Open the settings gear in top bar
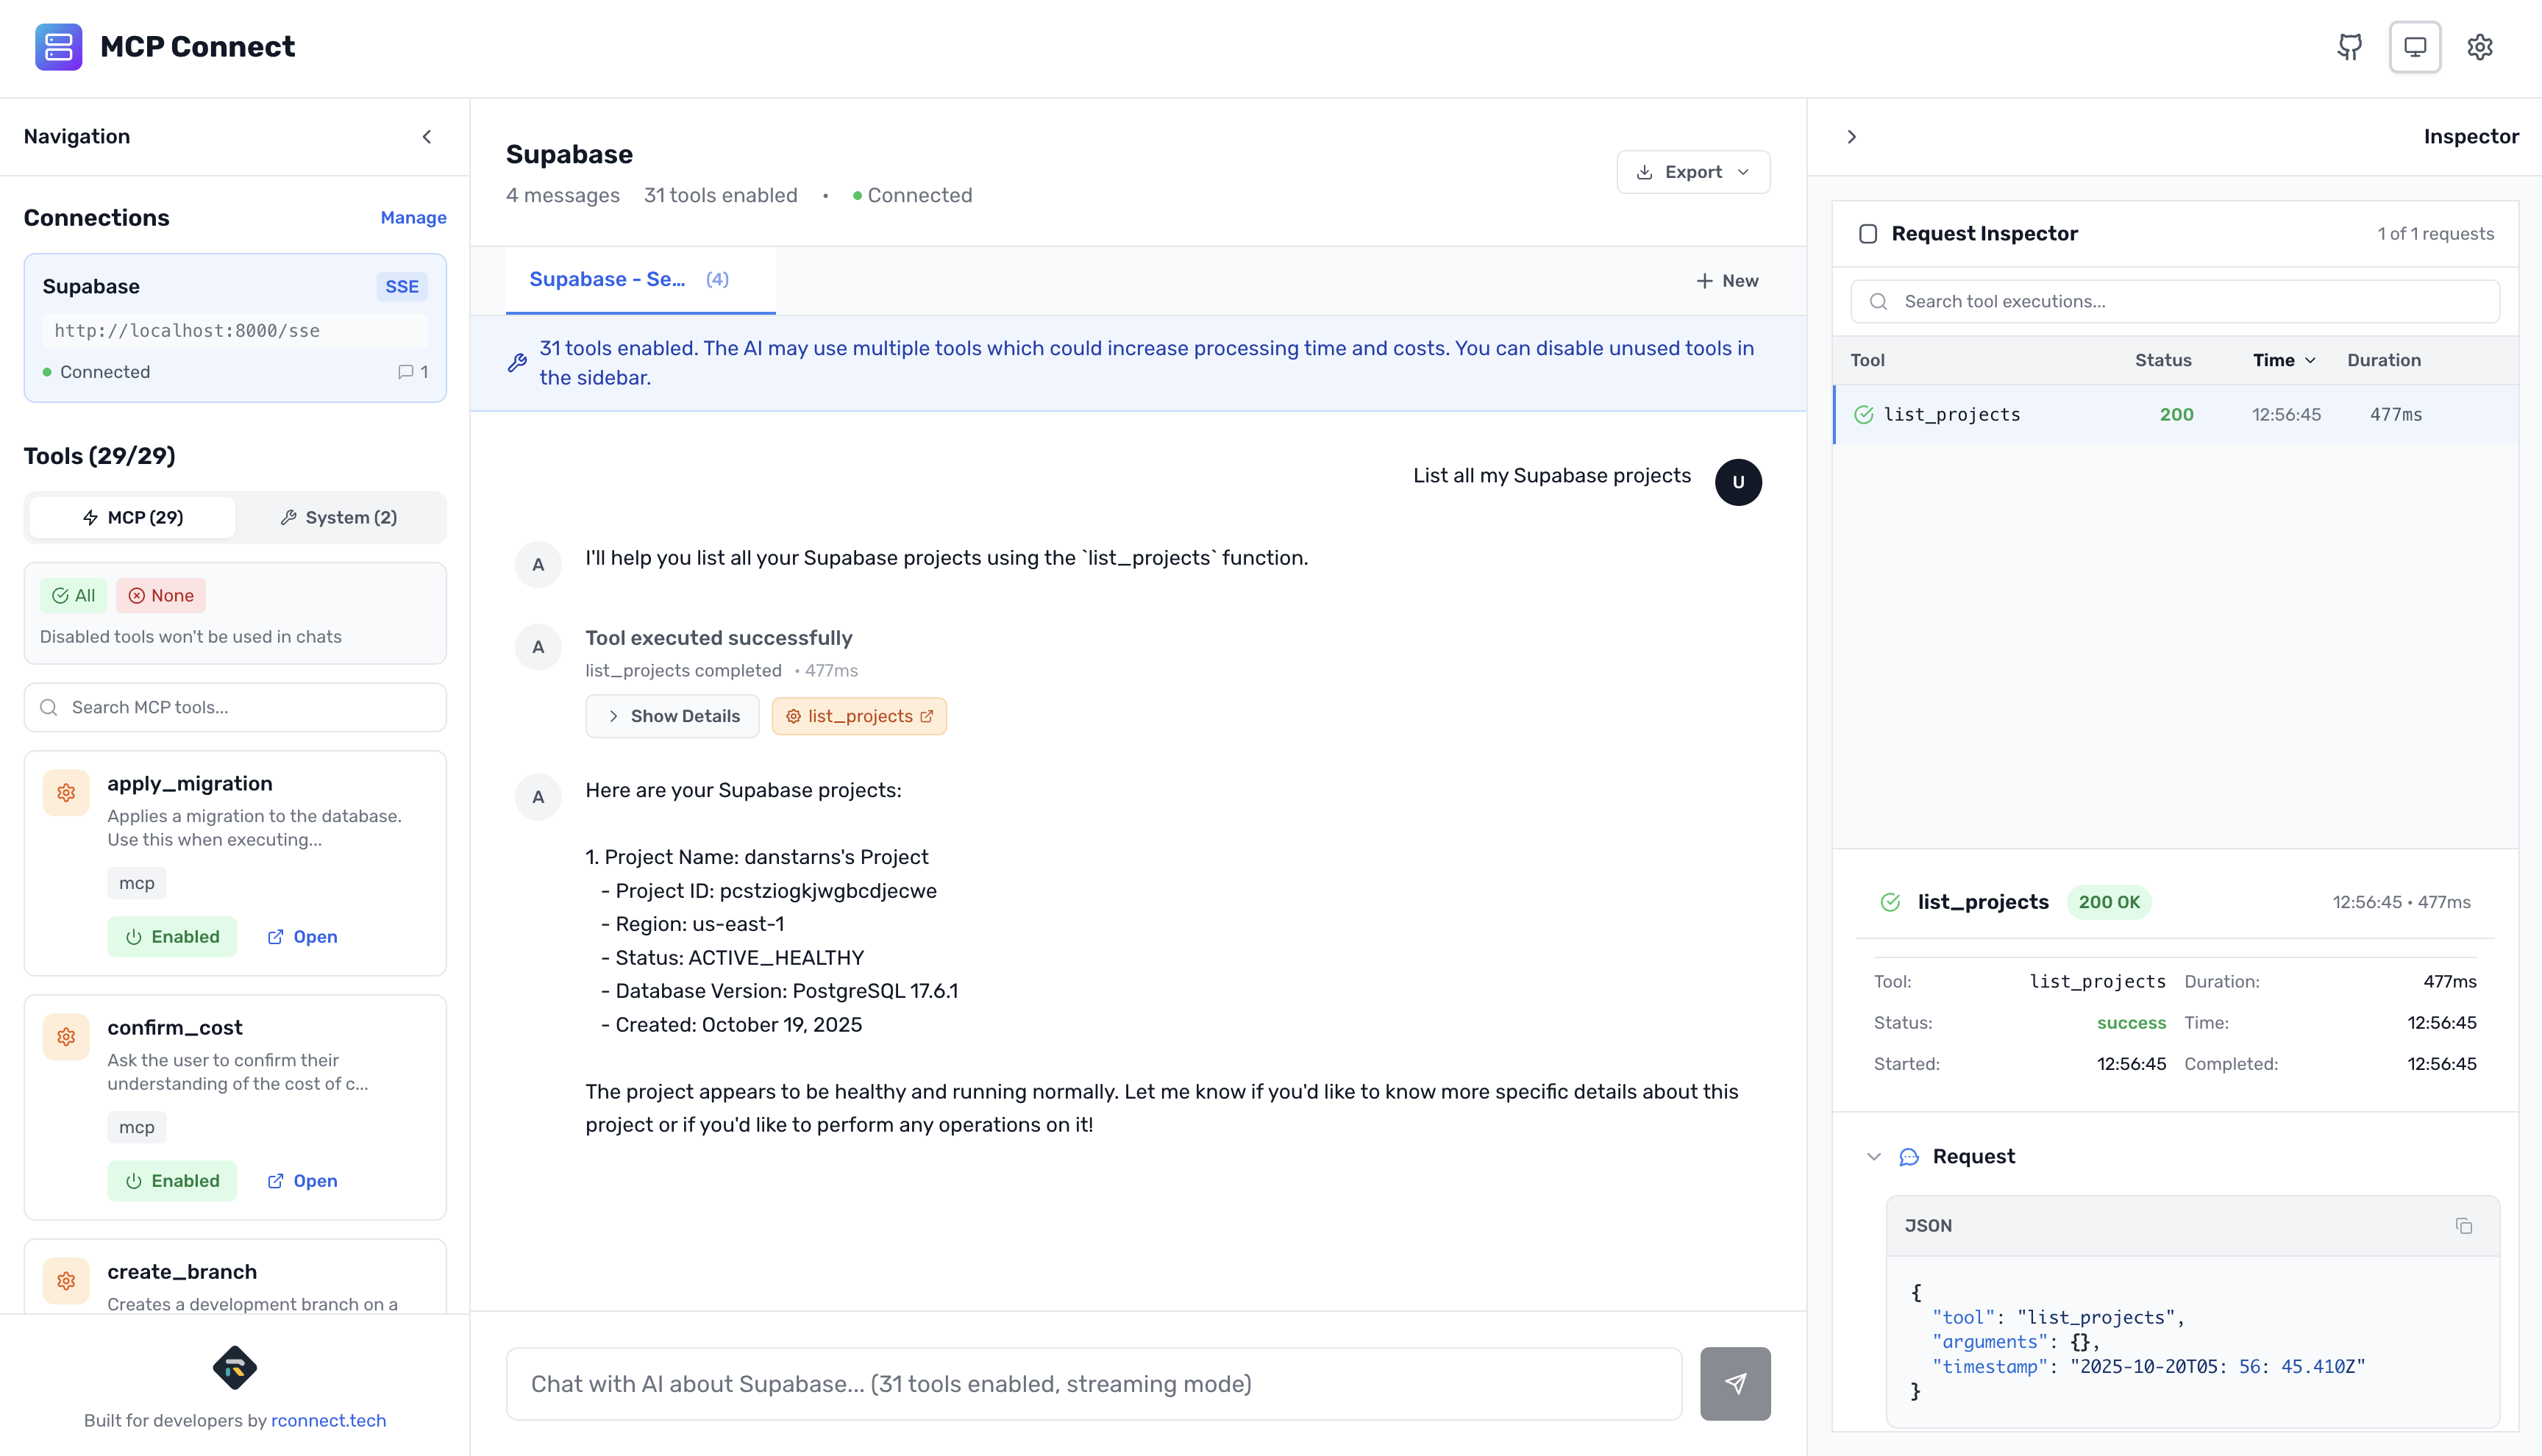Viewport: 2542px width, 1456px height. (x=2481, y=47)
